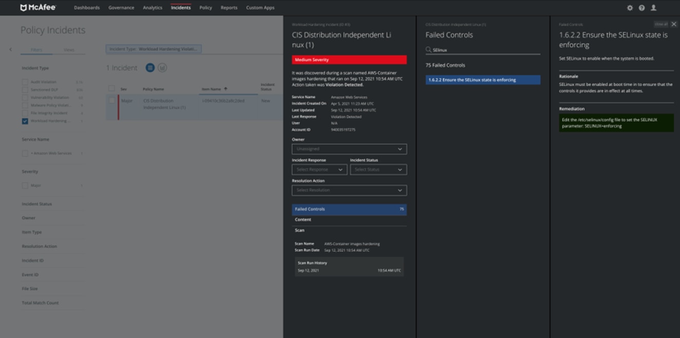680x338 pixels.
Task: Sort by the Incident Status column header
Action: coord(268,87)
